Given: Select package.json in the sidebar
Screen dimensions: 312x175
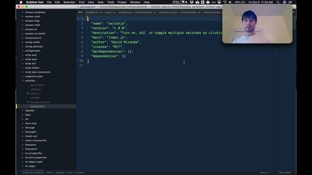Looking at the screenshot, I should click(x=38, y=106).
